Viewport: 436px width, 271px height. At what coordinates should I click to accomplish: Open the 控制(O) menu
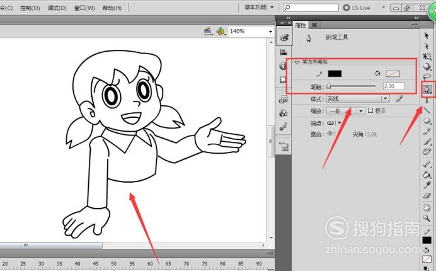point(30,8)
